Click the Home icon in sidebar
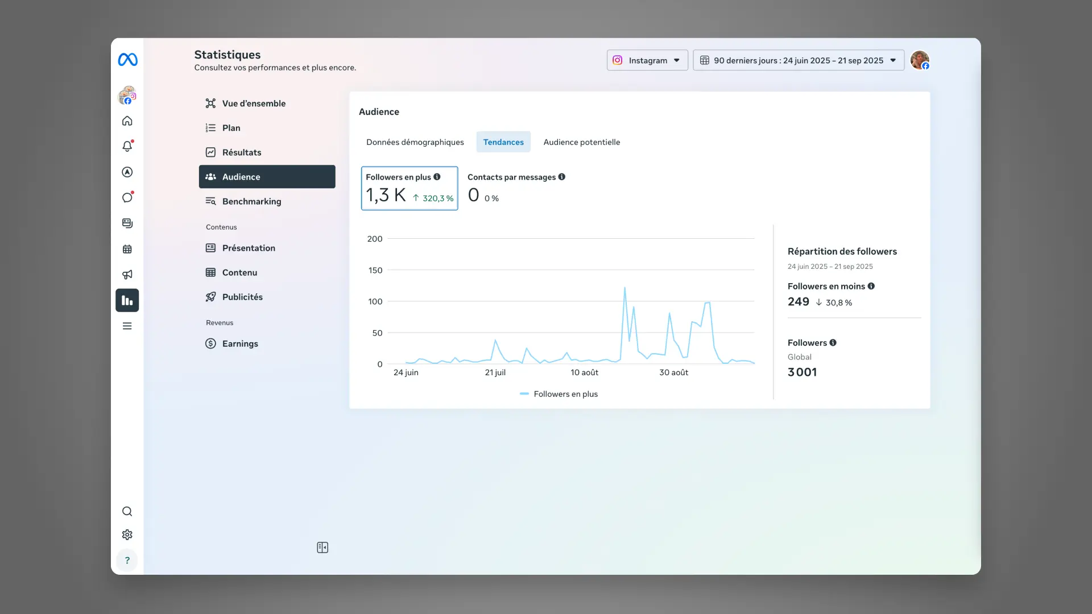 click(127, 121)
